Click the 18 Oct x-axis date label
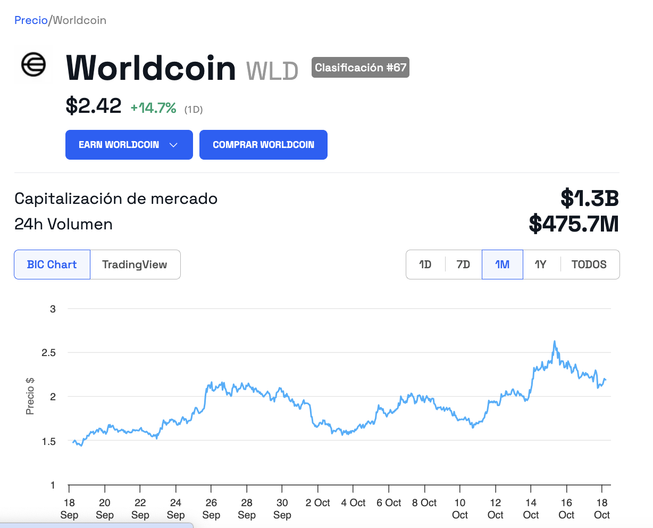The height and width of the screenshot is (528, 653). [602, 509]
